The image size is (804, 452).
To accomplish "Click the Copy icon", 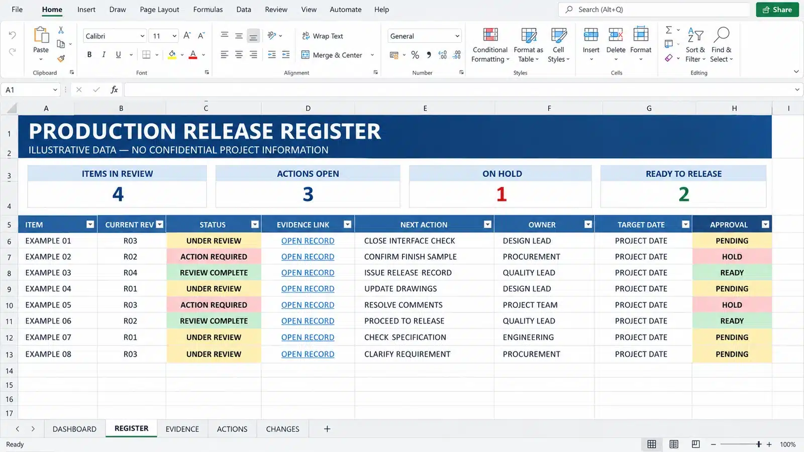I will pos(61,44).
